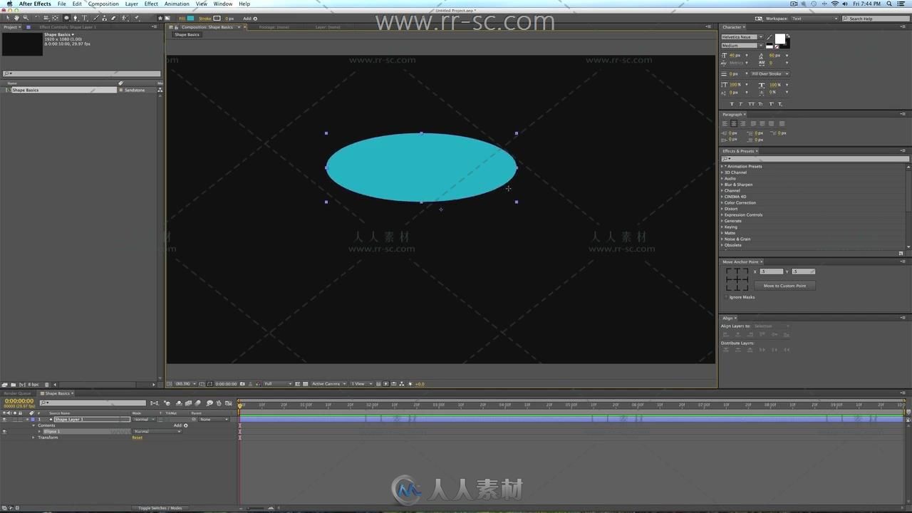This screenshot has width=912, height=513.
Task: Select the Horizontal Type tool
Action: [85, 18]
